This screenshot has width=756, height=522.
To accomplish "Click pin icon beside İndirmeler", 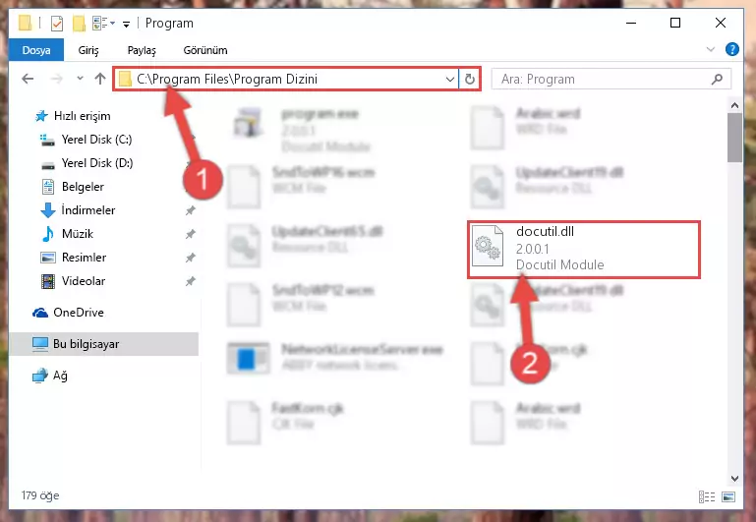I will coord(191,210).
